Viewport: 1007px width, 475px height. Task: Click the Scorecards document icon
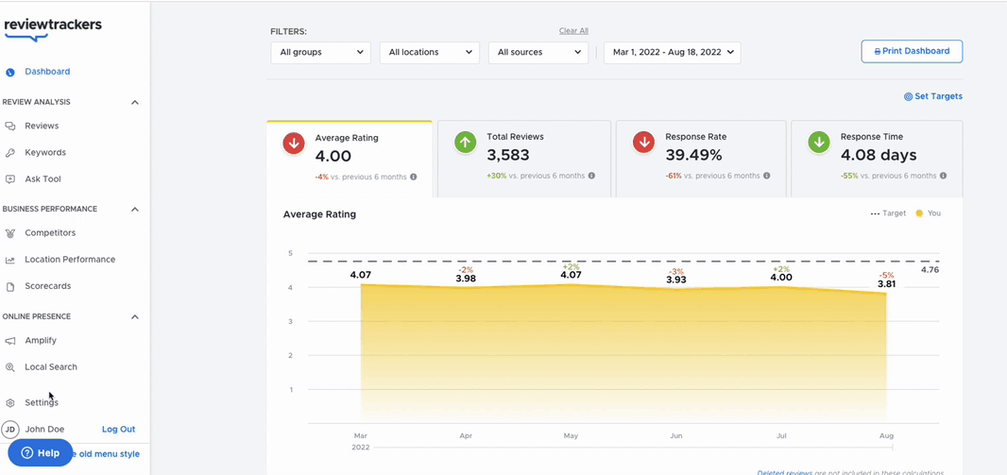pos(10,286)
